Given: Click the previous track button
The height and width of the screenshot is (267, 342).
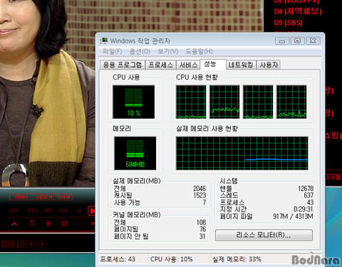Looking at the screenshot, I should point(14,210).
